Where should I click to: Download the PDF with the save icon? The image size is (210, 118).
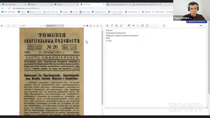click(x=91, y=26)
